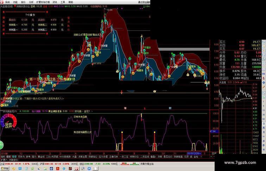Click the 放弃 gauge dial
The height and width of the screenshot is (171, 266).
coord(8,121)
